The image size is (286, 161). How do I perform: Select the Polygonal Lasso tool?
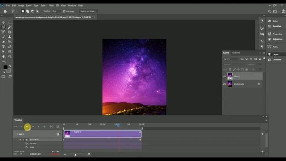(x=4, y=27)
